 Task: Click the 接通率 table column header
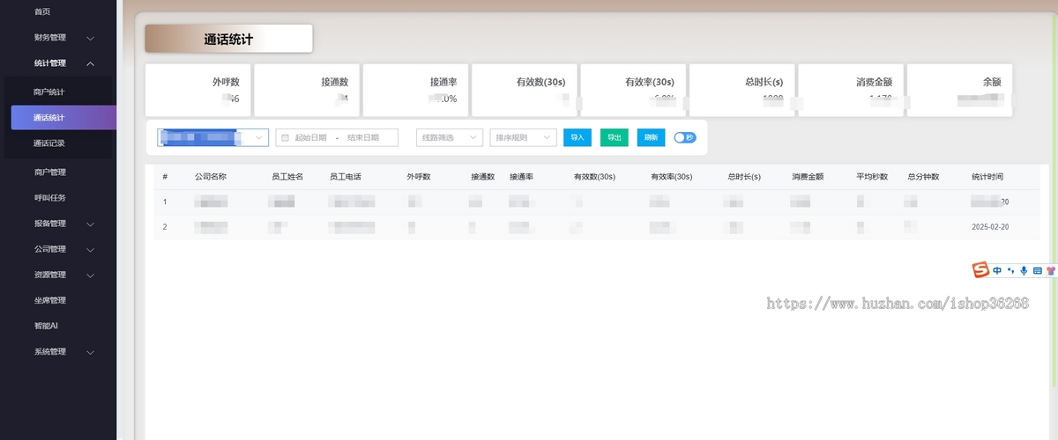point(522,177)
